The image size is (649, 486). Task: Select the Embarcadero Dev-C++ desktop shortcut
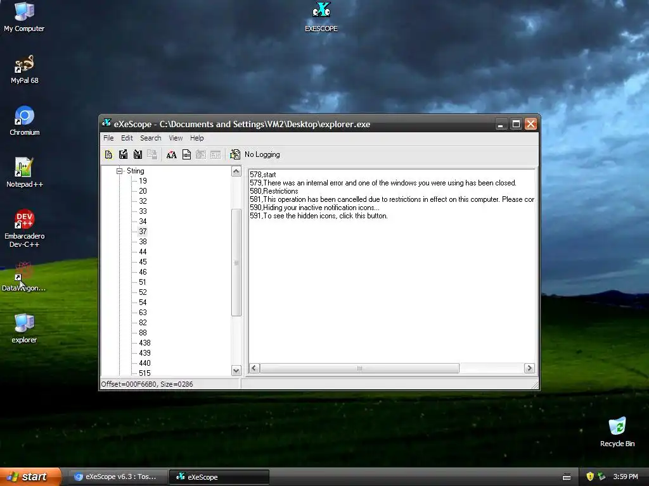(25, 229)
